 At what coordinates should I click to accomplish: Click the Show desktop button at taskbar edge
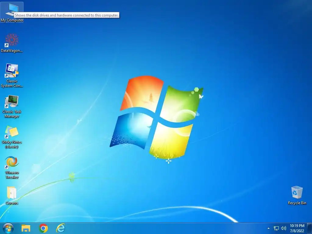[x=310, y=228]
